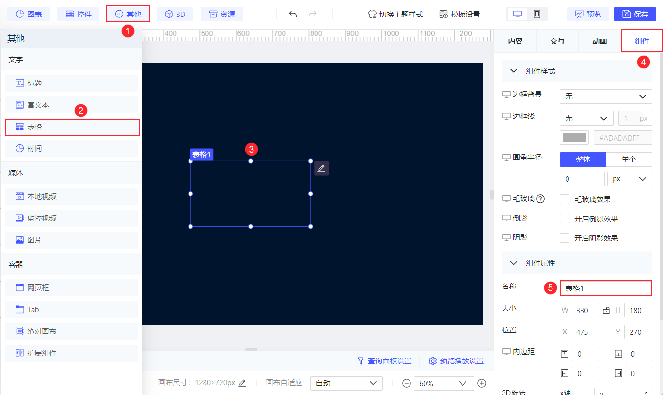663x395 pixels.
Task: Open 模板设置 template settings
Action: 459,14
